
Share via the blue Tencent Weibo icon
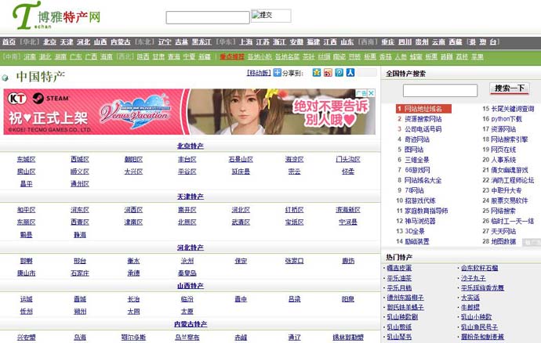(339, 72)
